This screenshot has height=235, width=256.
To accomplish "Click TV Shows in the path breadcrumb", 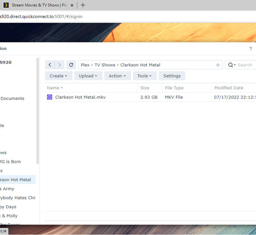I will point(105,65).
